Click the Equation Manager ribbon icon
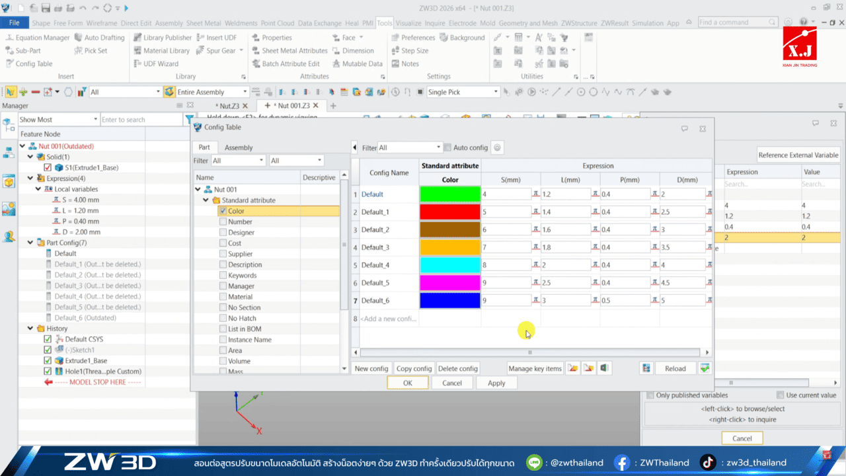The height and width of the screenshot is (476, 846). coord(10,38)
